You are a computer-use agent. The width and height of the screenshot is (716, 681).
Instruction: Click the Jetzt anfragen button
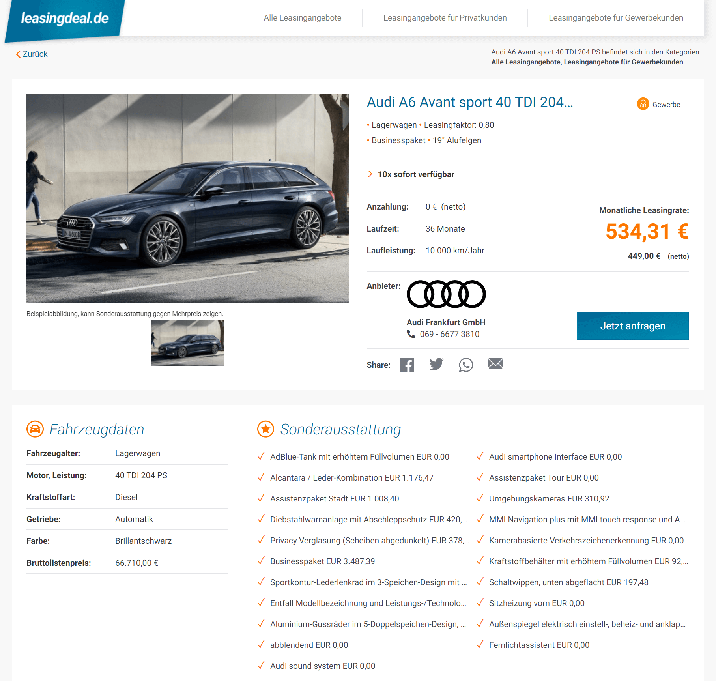(633, 326)
